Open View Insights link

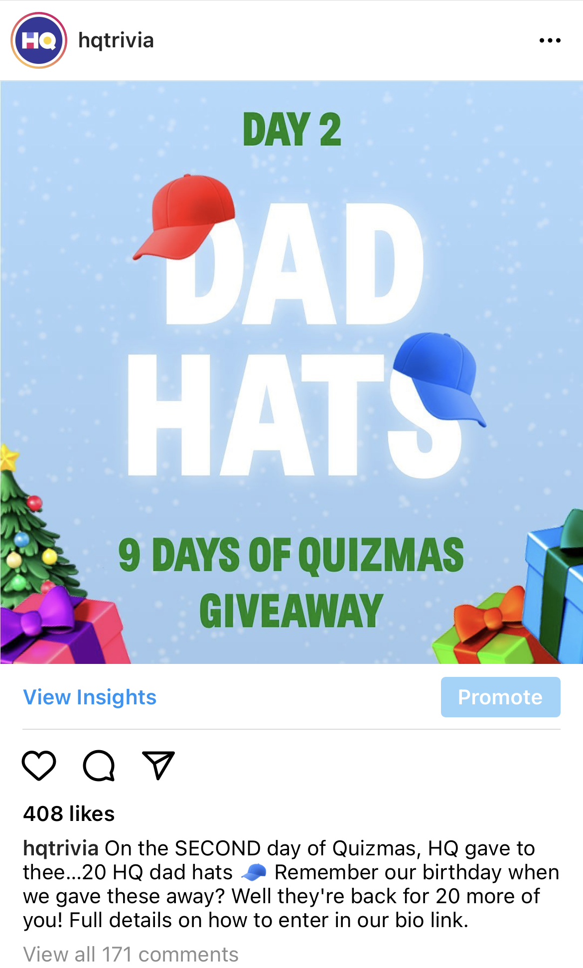[90, 697]
